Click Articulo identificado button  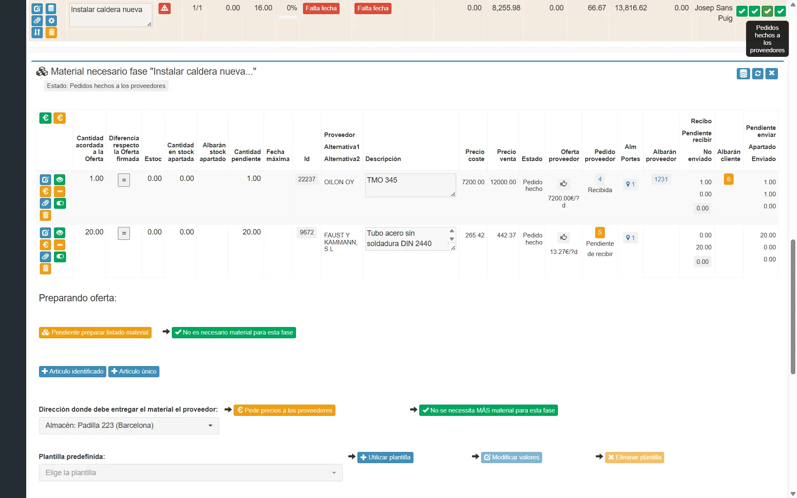(x=73, y=371)
